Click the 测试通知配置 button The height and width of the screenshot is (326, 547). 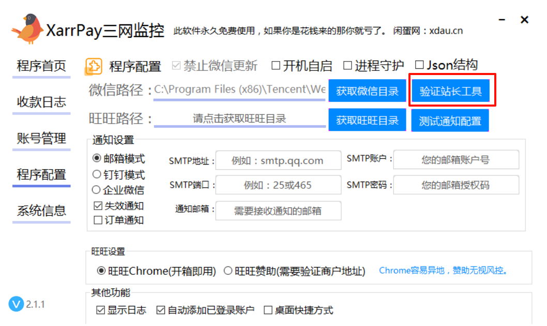tap(450, 120)
